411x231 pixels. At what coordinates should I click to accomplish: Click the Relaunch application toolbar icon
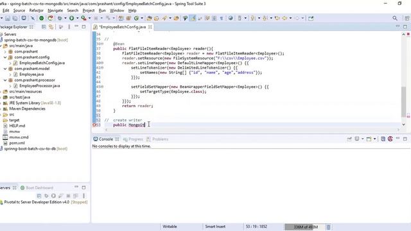pyautogui.click(x=50, y=19)
